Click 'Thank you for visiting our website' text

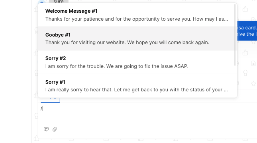(127, 43)
